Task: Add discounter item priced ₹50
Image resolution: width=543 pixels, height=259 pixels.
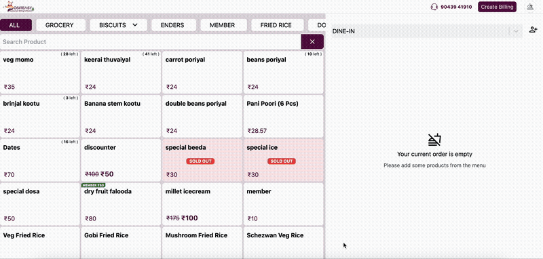Action: 121,160
